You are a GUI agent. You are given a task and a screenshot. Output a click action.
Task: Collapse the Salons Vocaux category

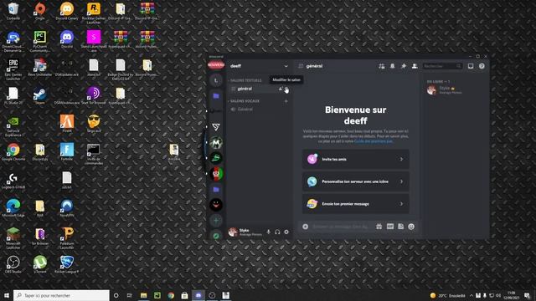tap(244, 101)
